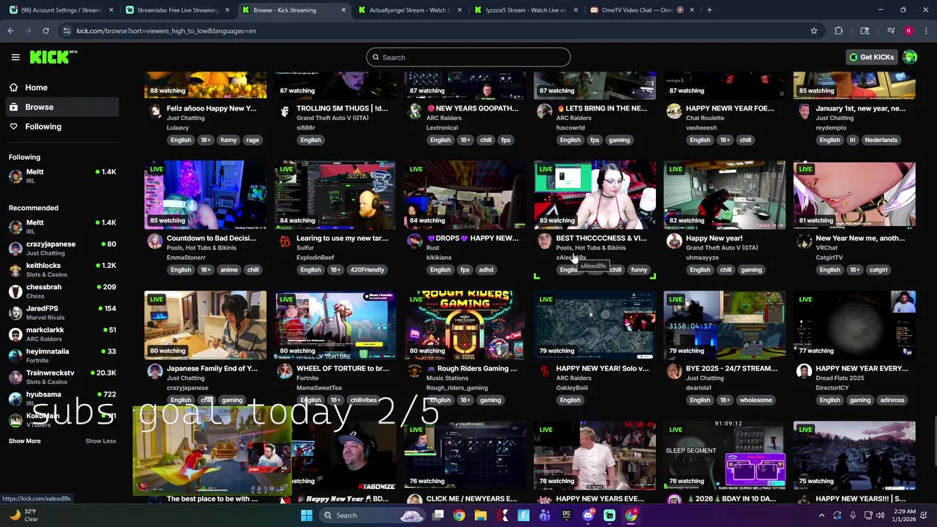Image resolution: width=937 pixels, height=527 pixels.
Task: Open Pools, Hot Tubs & Bikinis category under EmmaStonerr
Action: click(201, 247)
